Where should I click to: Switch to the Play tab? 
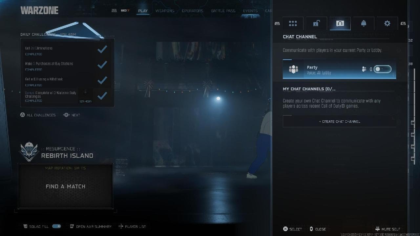143,11
